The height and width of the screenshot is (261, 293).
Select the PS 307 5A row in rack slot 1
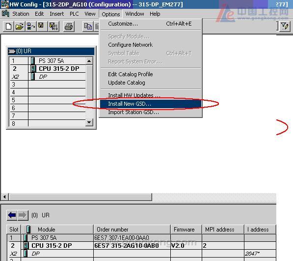(48, 61)
